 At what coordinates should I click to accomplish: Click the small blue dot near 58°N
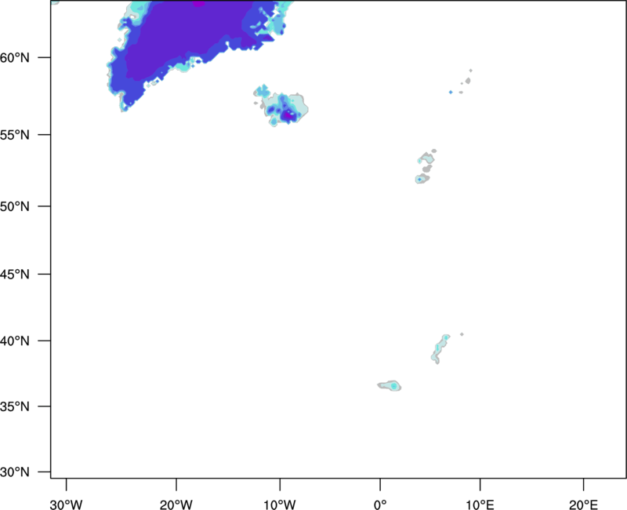tap(451, 93)
